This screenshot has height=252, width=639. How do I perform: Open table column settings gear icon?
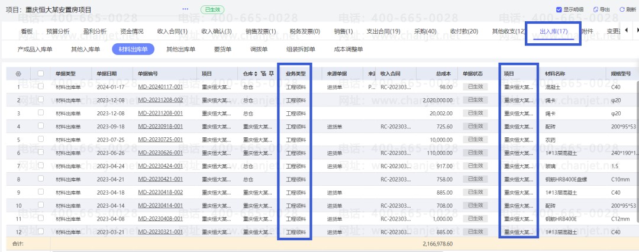tap(18, 74)
